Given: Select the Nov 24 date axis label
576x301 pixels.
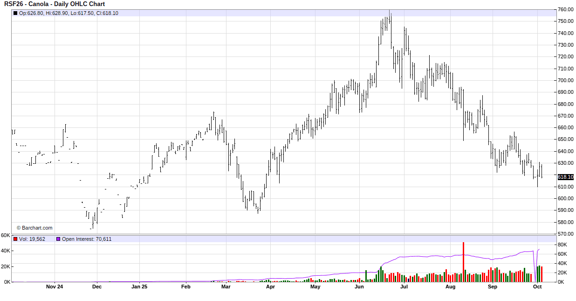Looking at the screenshot, I should (55, 287).
